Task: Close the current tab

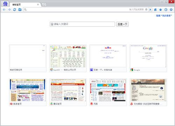Action: coord(38,5)
